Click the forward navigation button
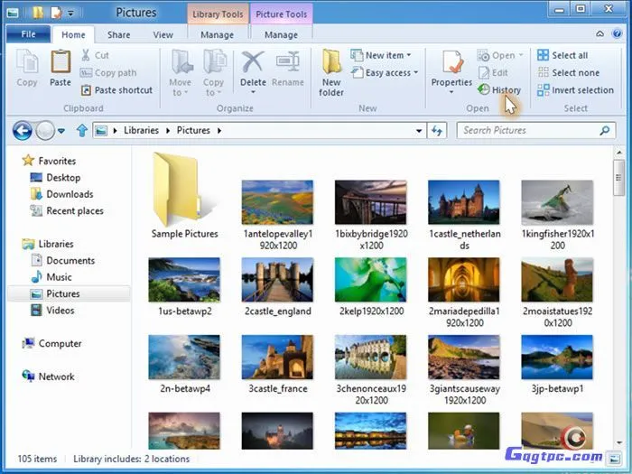632x474 pixels. coord(45,131)
